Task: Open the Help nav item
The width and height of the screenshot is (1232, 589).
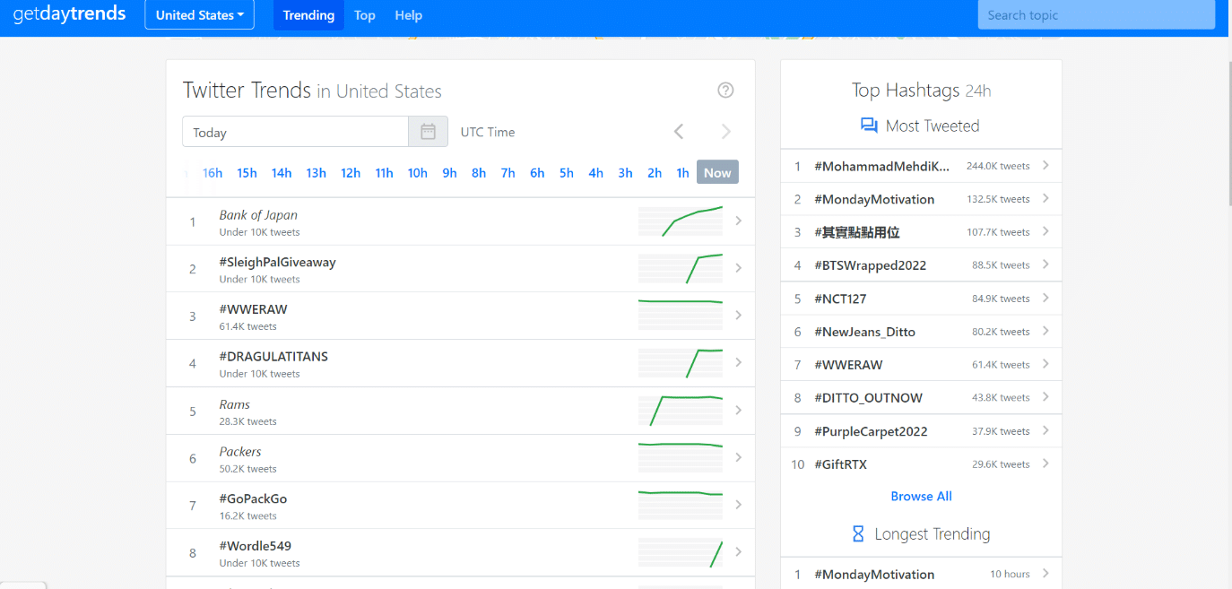Action: [409, 15]
